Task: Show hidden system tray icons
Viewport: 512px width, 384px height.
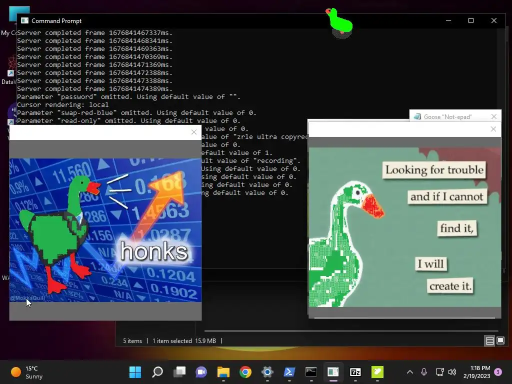Action: click(410, 372)
